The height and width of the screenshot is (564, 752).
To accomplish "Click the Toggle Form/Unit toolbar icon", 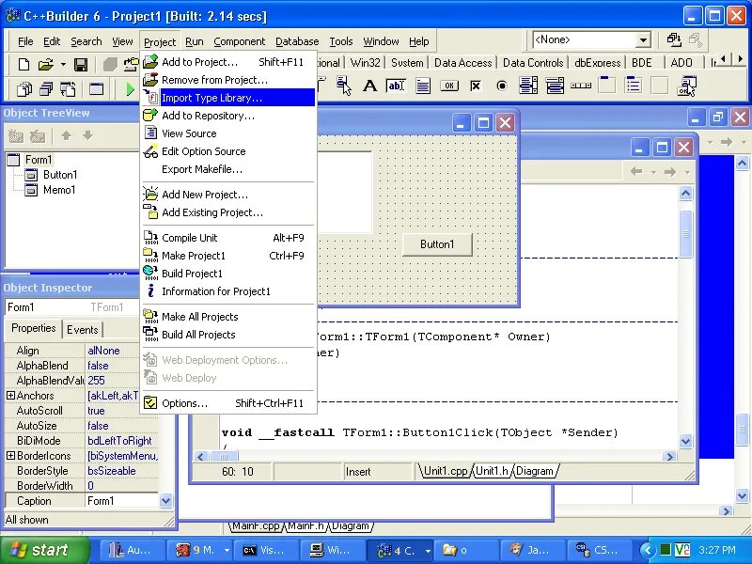I will tap(68, 88).
